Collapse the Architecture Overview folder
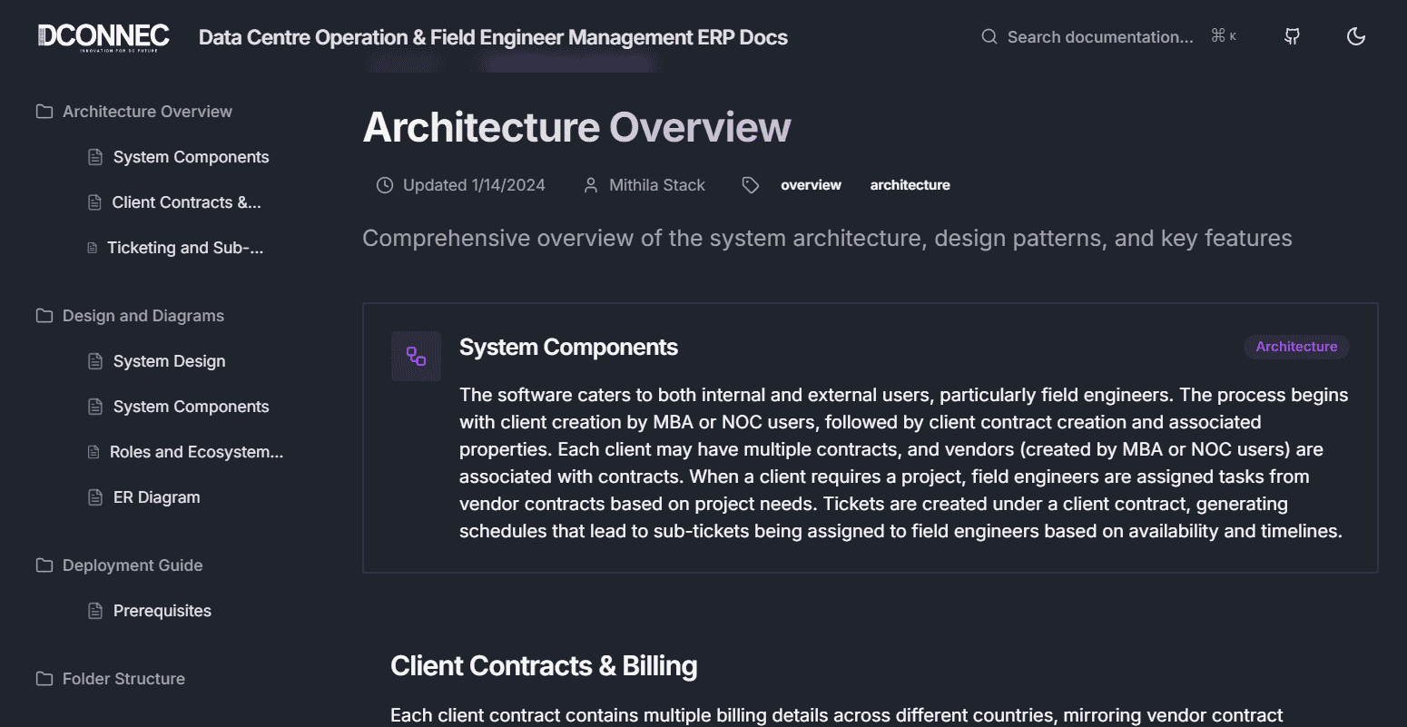This screenshot has width=1407, height=727. click(x=147, y=112)
